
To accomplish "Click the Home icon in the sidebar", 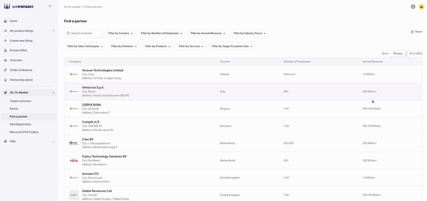I will click(5, 21).
